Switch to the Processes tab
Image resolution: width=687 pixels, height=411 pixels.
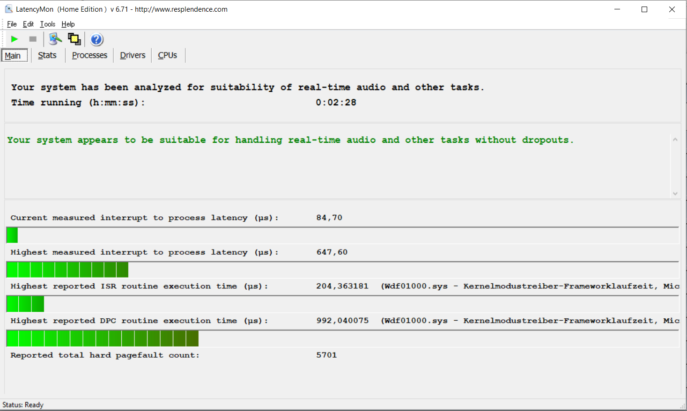tap(89, 55)
